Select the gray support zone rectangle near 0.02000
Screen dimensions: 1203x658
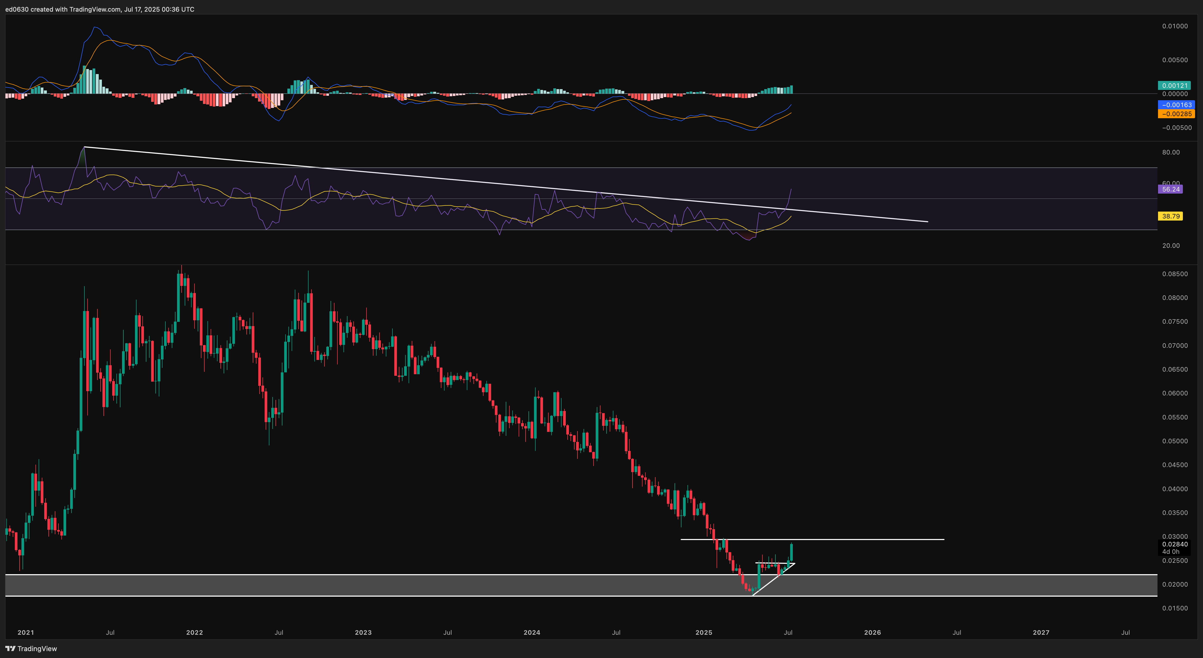(581, 585)
